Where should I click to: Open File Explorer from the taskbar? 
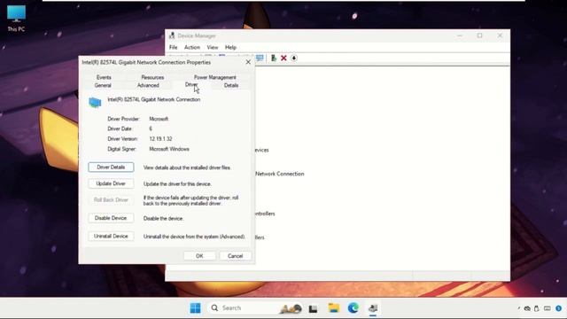[333, 308]
